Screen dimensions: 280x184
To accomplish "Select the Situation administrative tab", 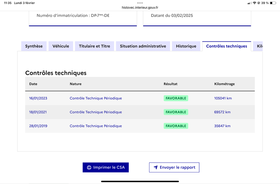I will click(x=143, y=46).
